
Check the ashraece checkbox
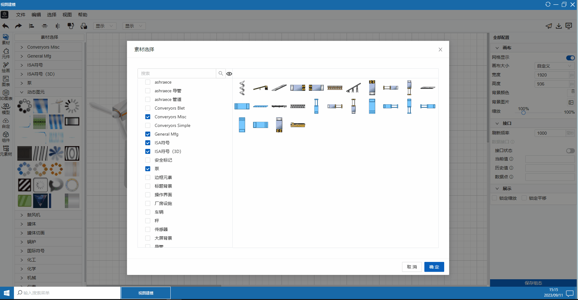pyautogui.click(x=148, y=82)
